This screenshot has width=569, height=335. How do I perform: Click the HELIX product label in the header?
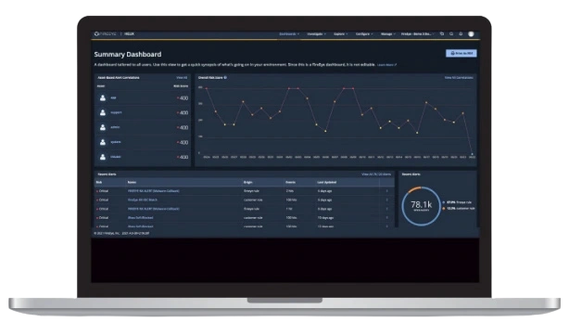129,33
